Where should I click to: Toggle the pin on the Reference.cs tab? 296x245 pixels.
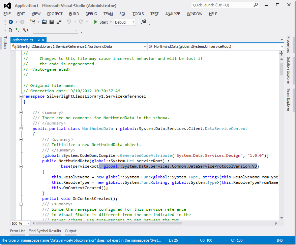point(38,40)
